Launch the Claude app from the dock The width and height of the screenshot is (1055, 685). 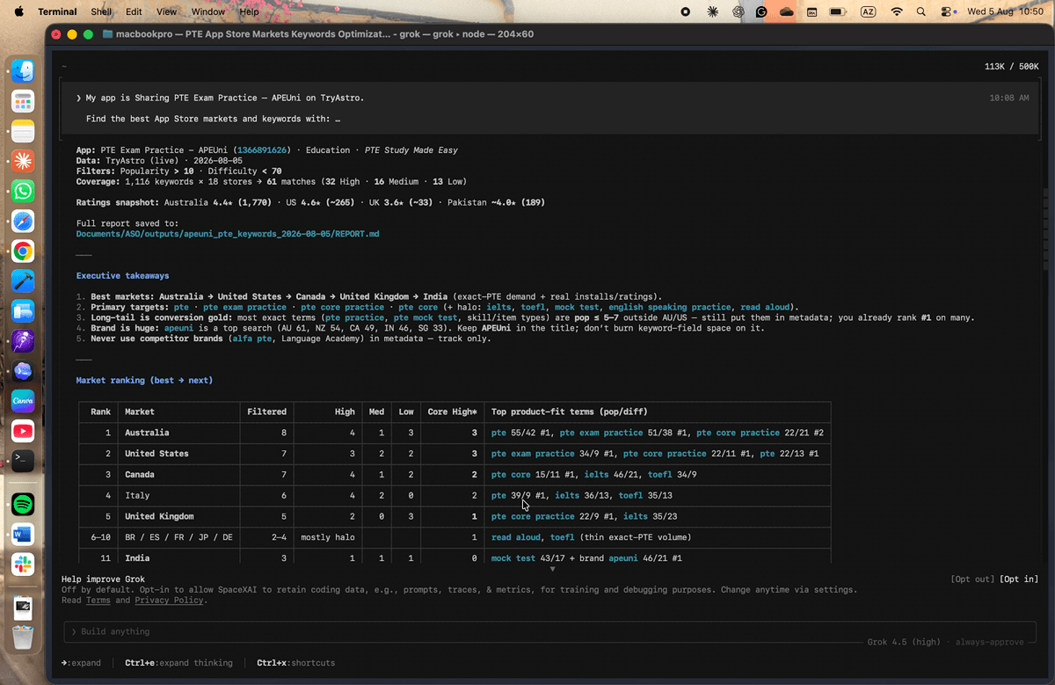[23, 162]
